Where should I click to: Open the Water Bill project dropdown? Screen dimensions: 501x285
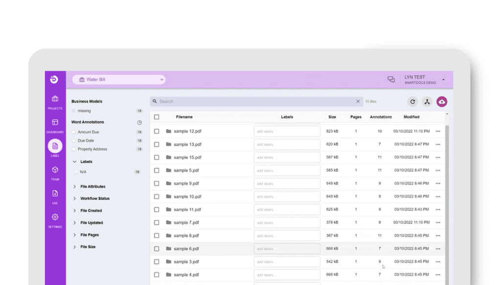(x=119, y=79)
